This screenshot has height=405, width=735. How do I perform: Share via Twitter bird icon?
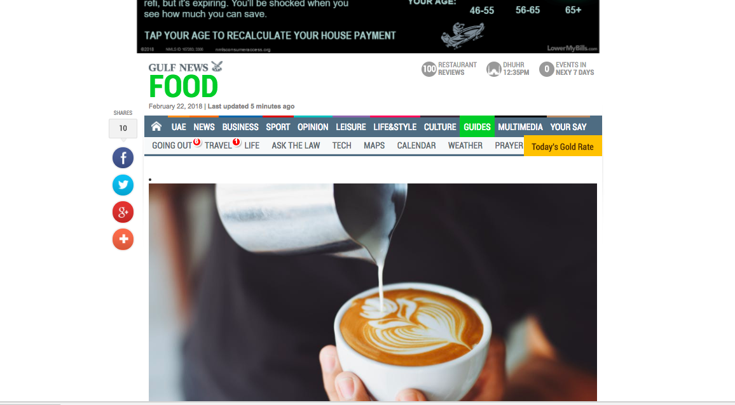click(x=123, y=185)
